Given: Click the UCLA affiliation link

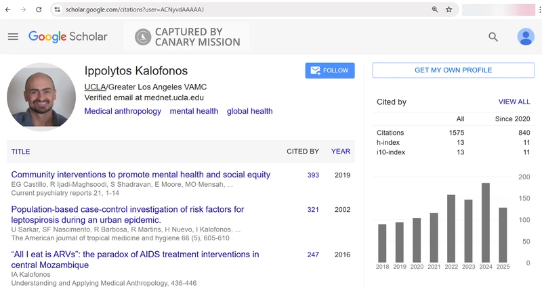Looking at the screenshot, I should [95, 87].
